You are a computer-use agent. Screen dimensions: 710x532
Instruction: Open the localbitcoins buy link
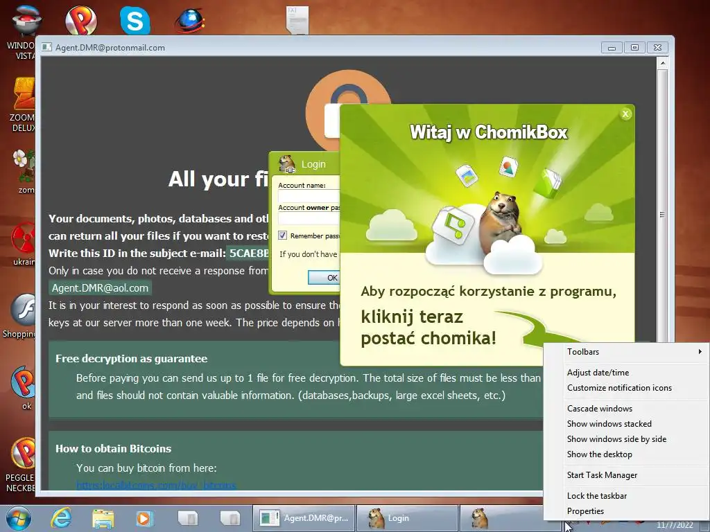click(156, 486)
